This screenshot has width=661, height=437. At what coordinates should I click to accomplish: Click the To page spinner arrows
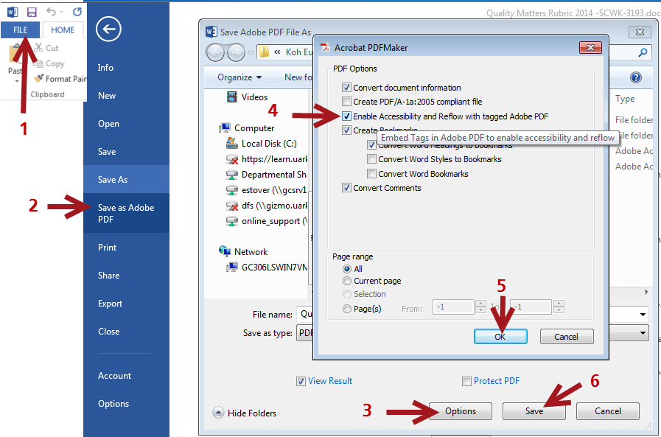coord(559,307)
